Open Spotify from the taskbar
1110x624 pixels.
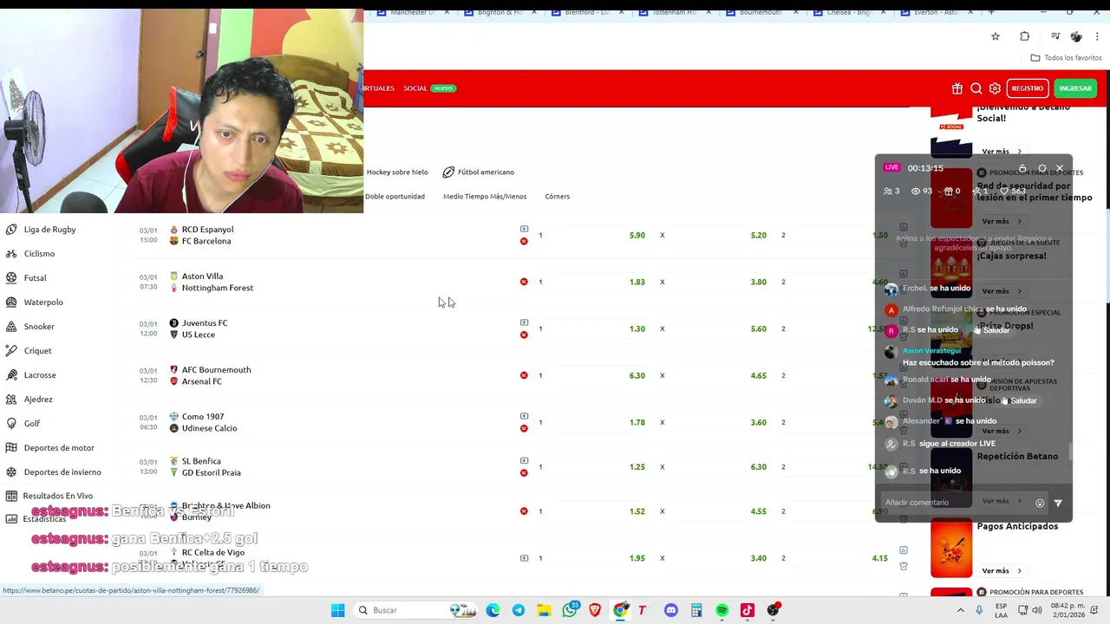(x=722, y=610)
